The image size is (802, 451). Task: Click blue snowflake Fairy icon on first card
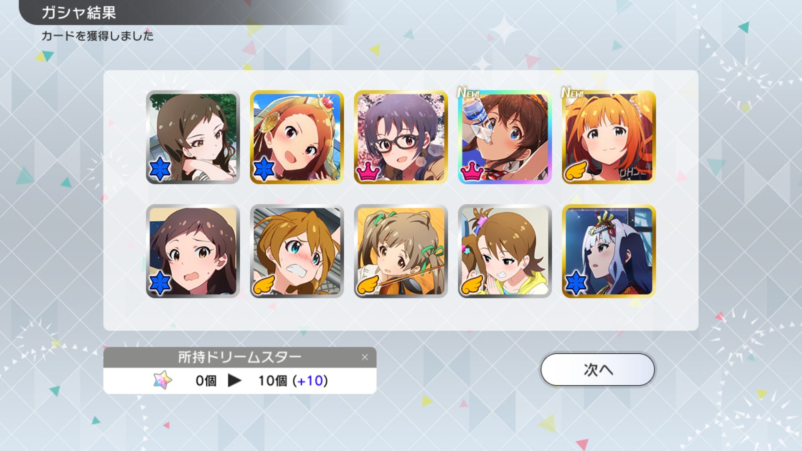160,169
